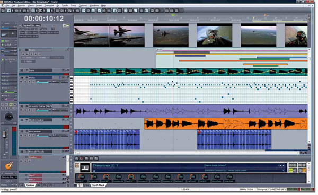Select the Bass track name field

tap(40, 70)
